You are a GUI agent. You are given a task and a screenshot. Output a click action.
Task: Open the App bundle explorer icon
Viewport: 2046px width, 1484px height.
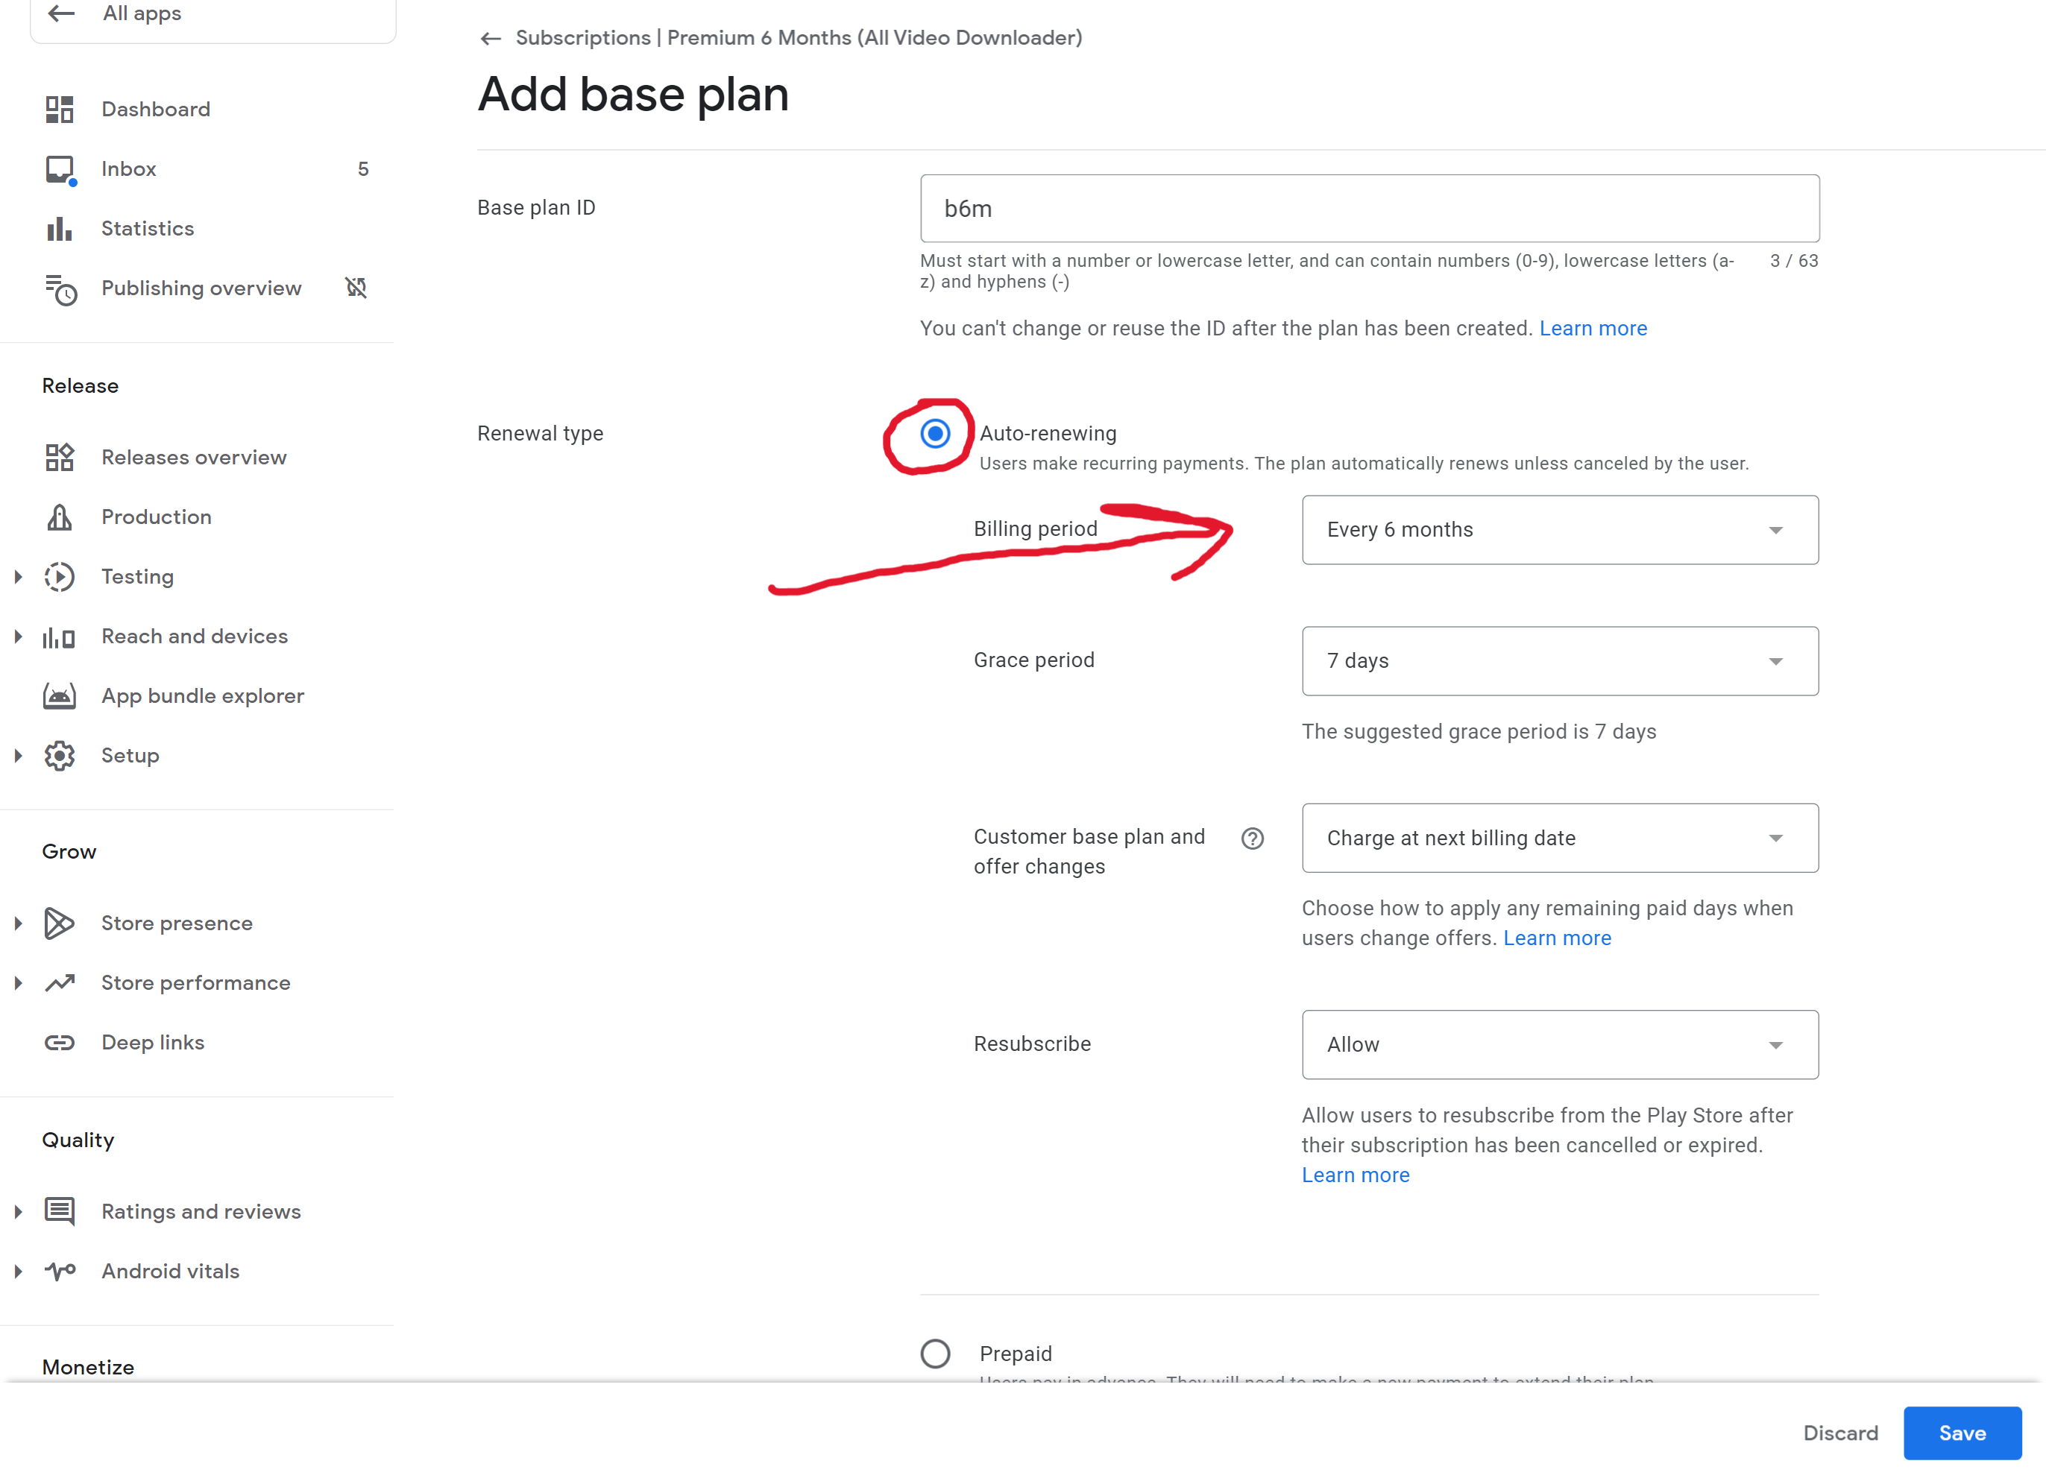60,696
